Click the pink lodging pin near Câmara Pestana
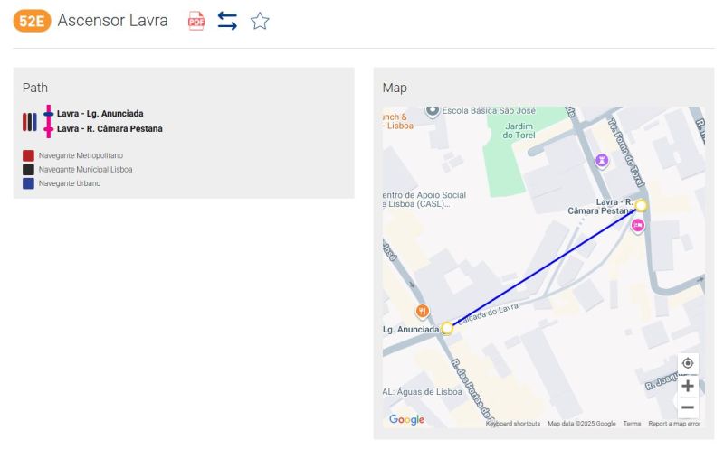 (x=637, y=225)
